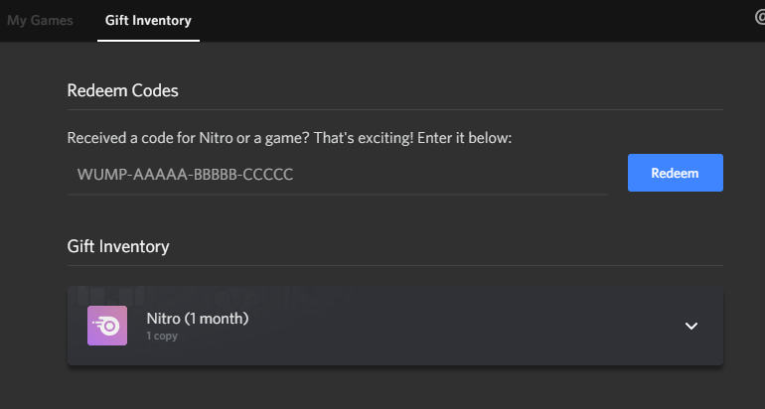Image resolution: width=765 pixels, height=409 pixels.
Task: Click the "1 copy" label under Nitro
Action: pos(162,336)
